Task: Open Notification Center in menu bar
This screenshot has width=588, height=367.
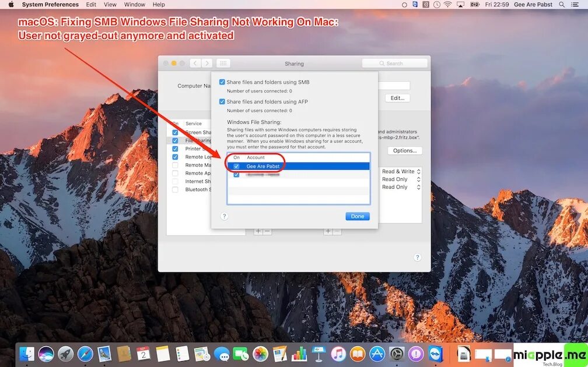Action: click(x=575, y=5)
